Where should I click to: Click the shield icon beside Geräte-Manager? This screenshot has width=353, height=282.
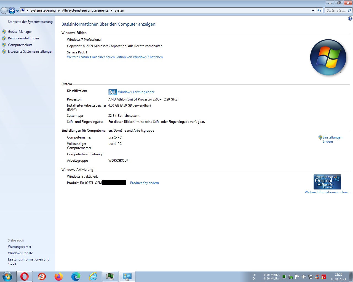[x=4, y=32]
